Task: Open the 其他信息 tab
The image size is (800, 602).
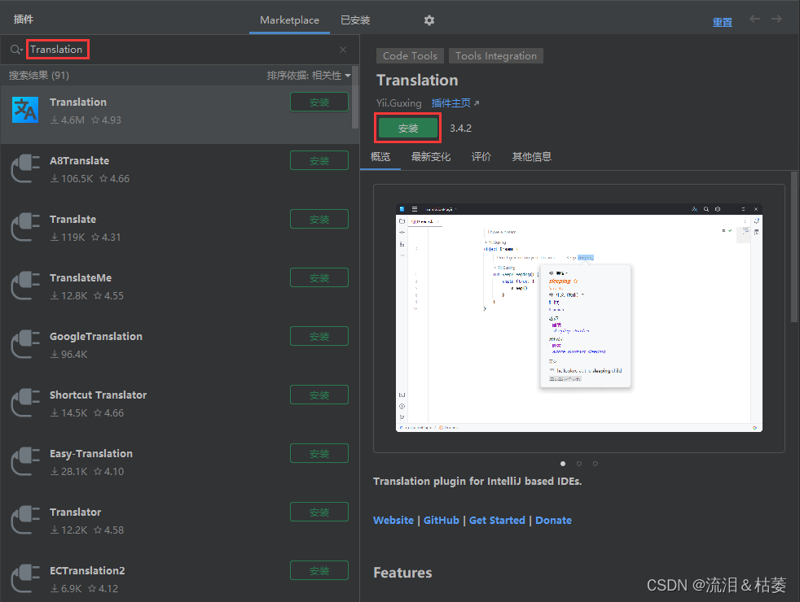Action: point(532,157)
